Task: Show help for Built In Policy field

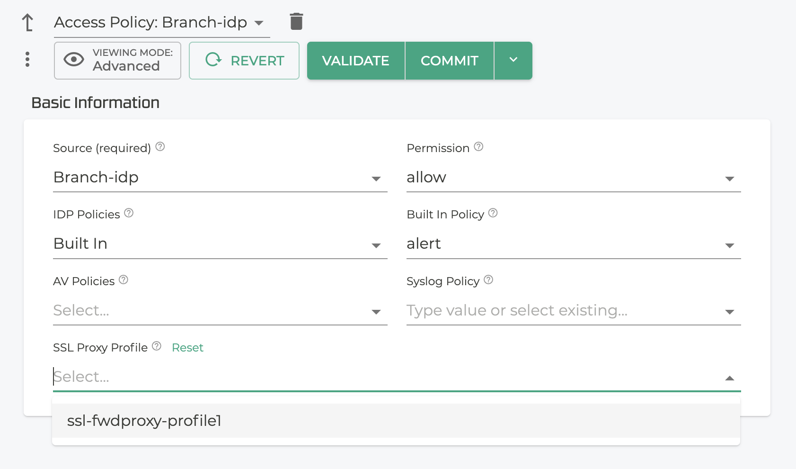Action: tap(493, 213)
